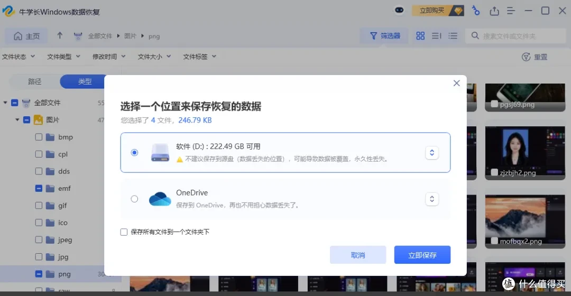Viewport: 571px width, 296px height.
Task: Switch to large grid view icon
Action: 420,36
